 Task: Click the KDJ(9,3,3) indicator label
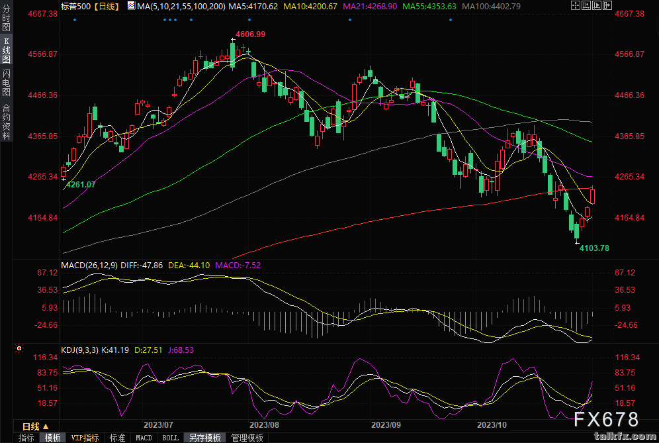pyautogui.click(x=79, y=350)
